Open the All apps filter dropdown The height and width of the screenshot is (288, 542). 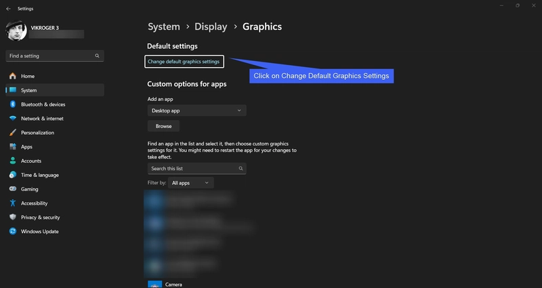(x=191, y=183)
